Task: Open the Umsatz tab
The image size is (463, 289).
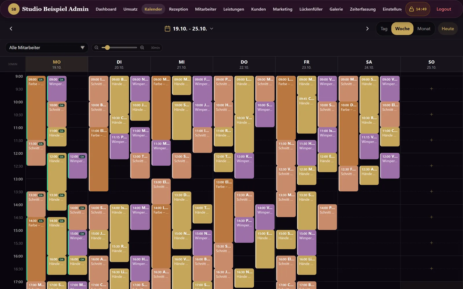Action: pyautogui.click(x=130, y=9)
